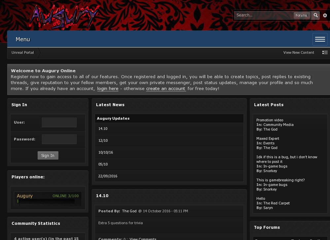Open advanced search gear icon
This screenshot has height=240, width=330.
click(325, 15)
